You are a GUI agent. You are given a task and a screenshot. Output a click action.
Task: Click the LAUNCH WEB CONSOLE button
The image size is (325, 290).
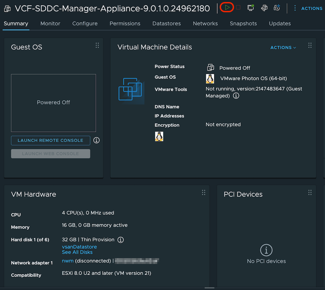pyautogui.click(x=50, y=154)
